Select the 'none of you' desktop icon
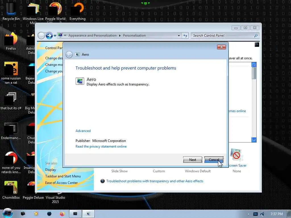 click(x=11, y=163)
